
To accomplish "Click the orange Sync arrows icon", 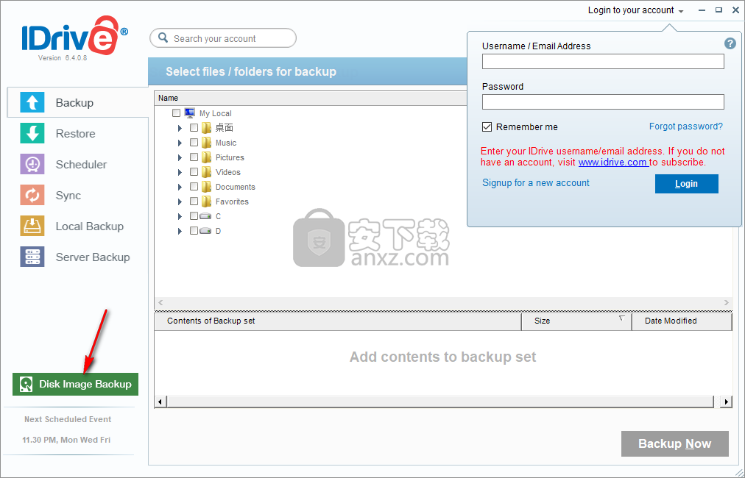I will tap(32, 195).
